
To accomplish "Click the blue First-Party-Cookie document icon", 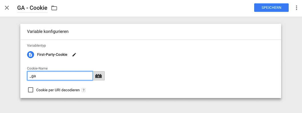I will tap(30, 55).
